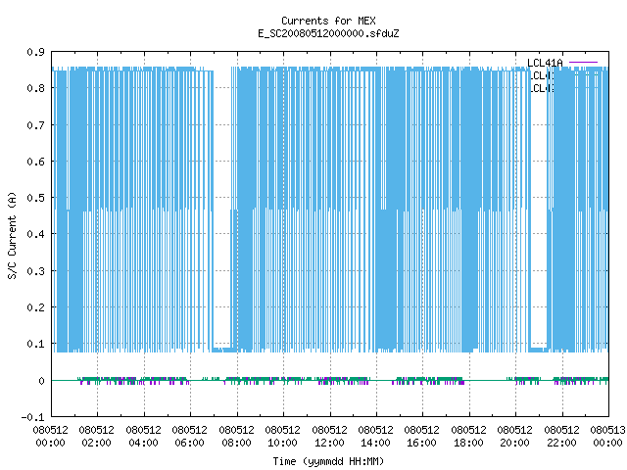Click the 02:00 time tick label
This screenshot has width=627, height=470.
point(96,443)
